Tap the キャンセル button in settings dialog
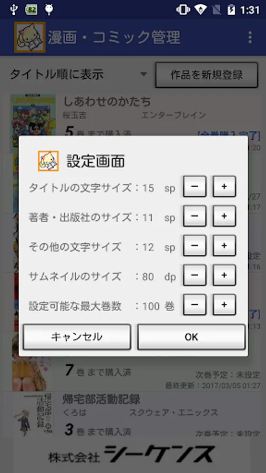Screen dimensions: 266x473 click(x=77, y=337)
